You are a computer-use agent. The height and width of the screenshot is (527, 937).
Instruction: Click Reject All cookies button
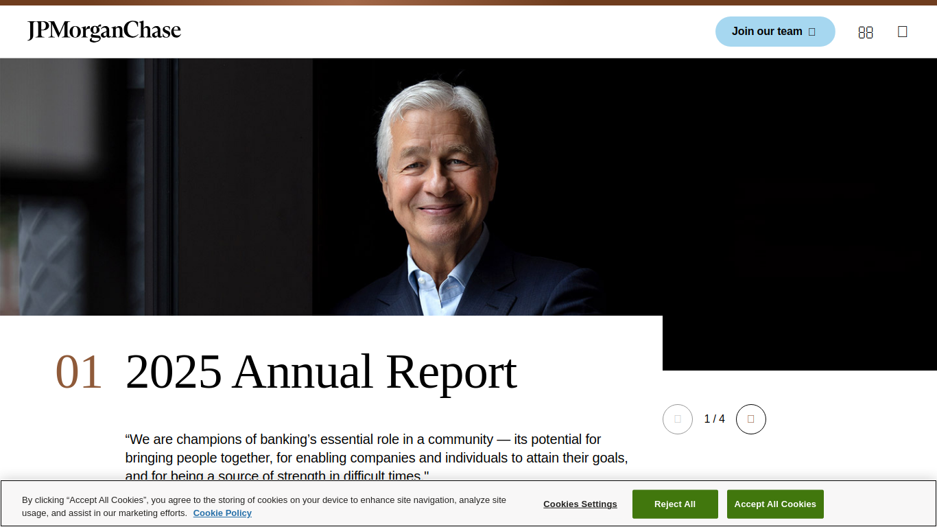675,504
